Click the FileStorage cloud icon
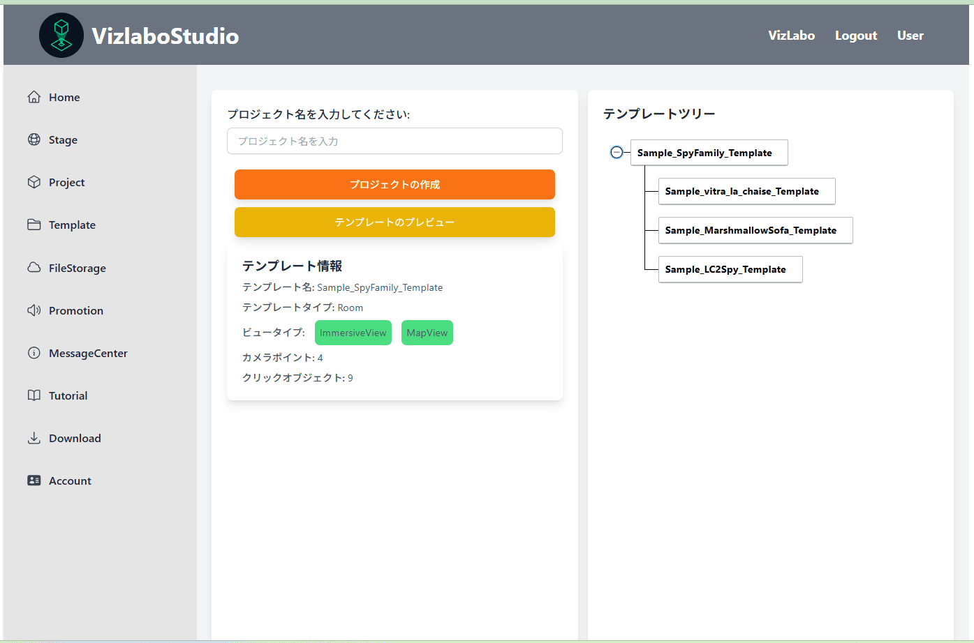 click(x=34, y=268)
